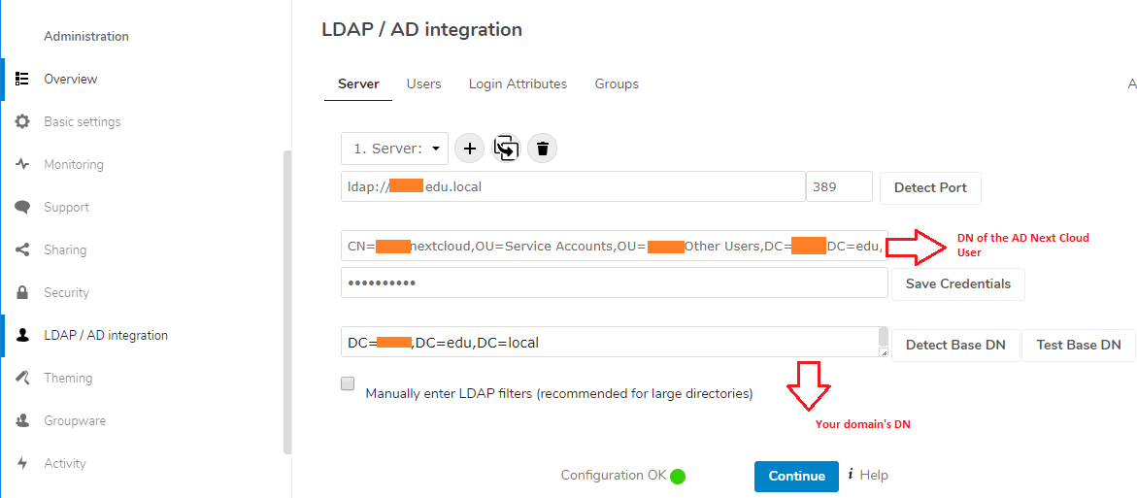Image resolution: width=1137 pixels, height=498 pixels.
Task: Open Activity settings
Action: 64,463
